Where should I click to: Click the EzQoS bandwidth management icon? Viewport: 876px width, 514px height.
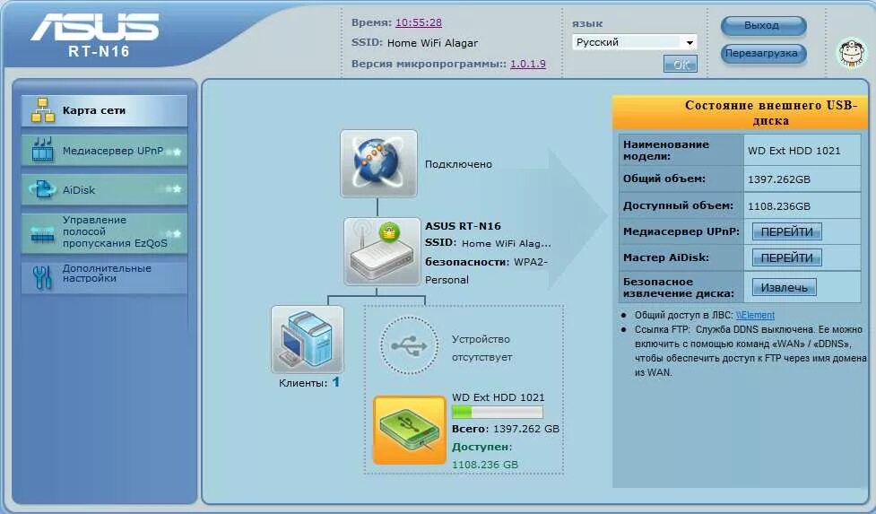tap(43, 234)
